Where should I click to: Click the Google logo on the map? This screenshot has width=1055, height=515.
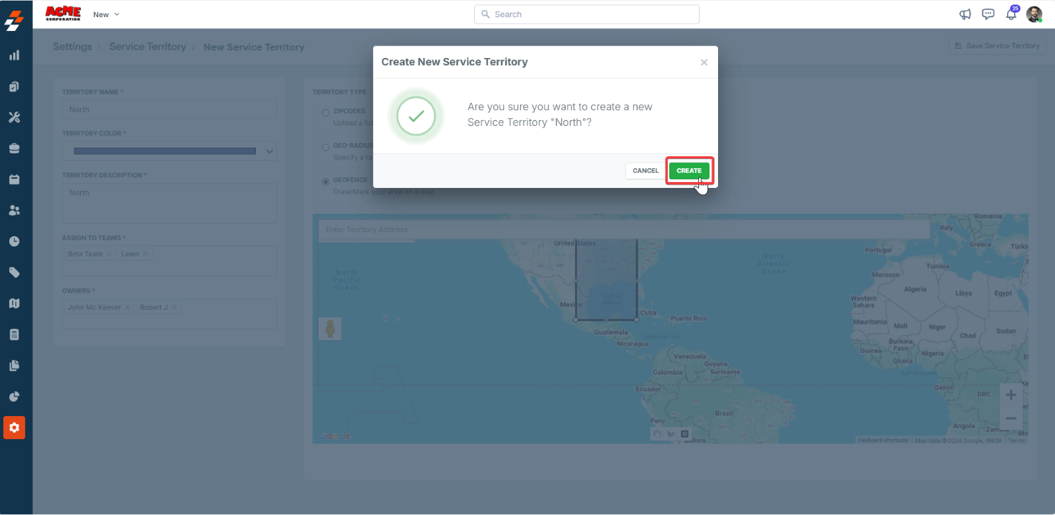point(335,435)
